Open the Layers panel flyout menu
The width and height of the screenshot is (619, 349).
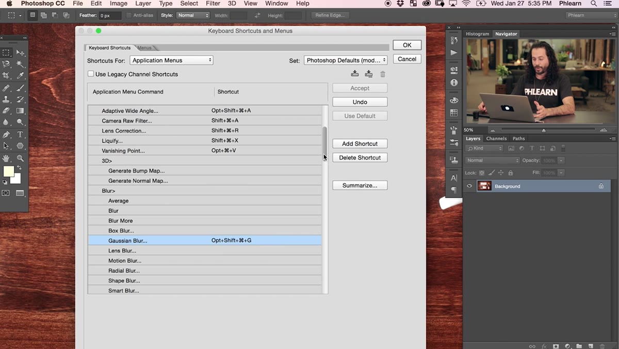(x=612, y=138)
